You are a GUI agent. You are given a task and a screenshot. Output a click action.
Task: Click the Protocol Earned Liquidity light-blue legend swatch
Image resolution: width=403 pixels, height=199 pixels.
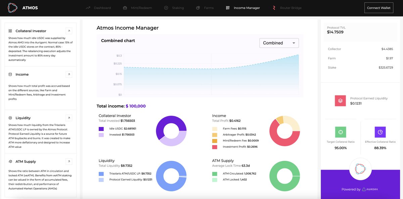click(101, 180)
